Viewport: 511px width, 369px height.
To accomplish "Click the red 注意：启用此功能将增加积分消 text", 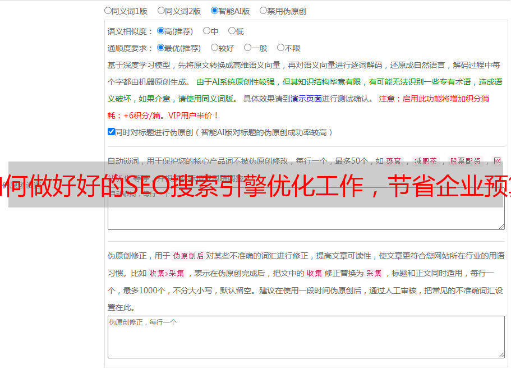I will click(x=434, y=99).
